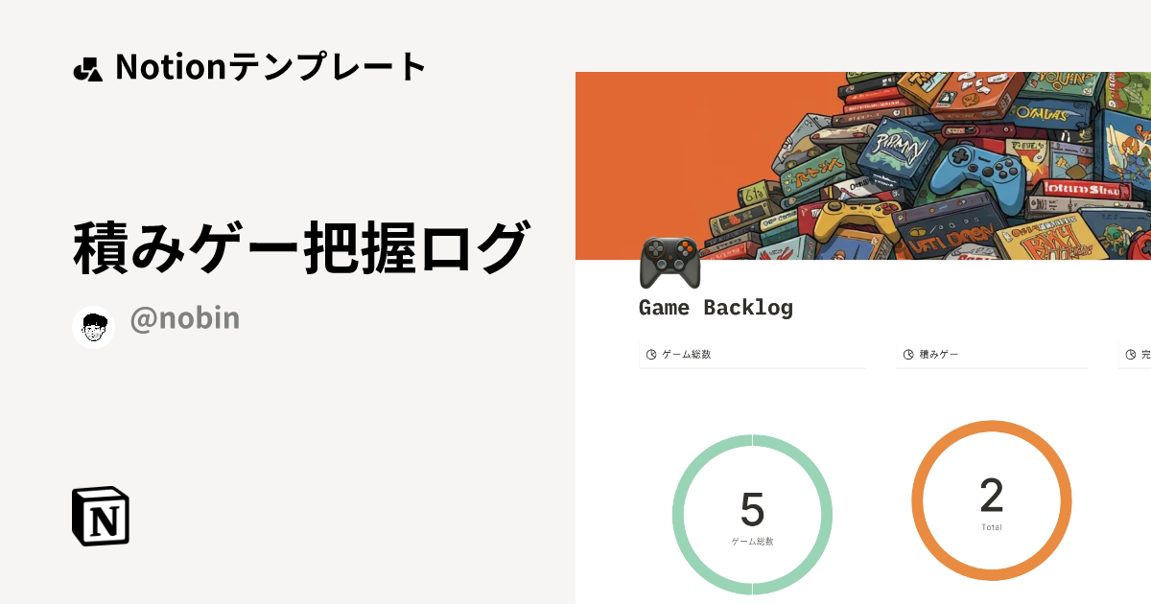Toggle the partially visible 完 column header
The image size is (1151, 604).
[1144, 353]
